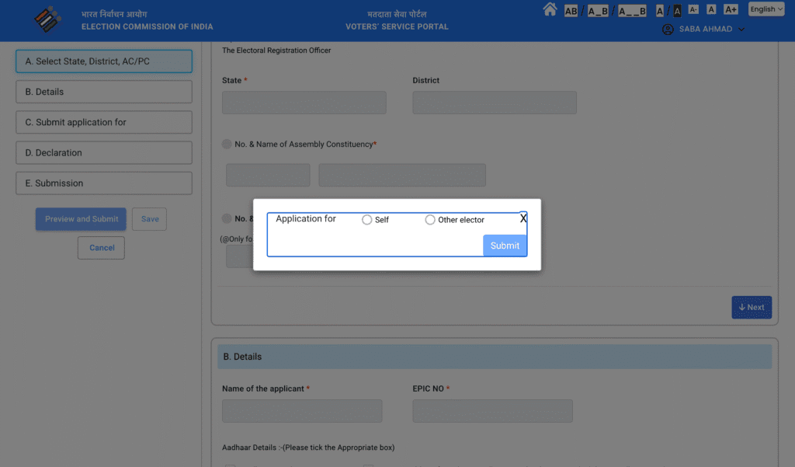Viewport: 795px width, 467px height.
Task: Click the EPIC NO input field
Action: click(x=492, y=411)
